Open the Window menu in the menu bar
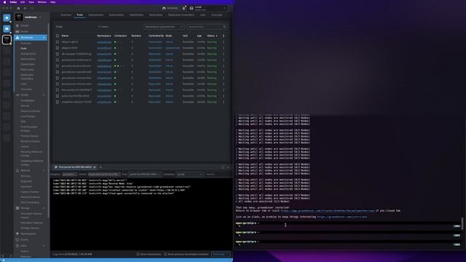This screenshot has width=466, height=262. click(x=42, y=2)
